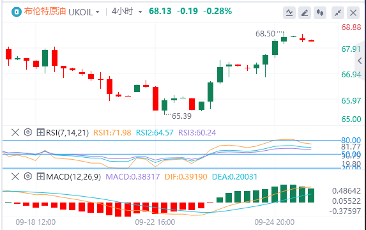Click the MACD(12,26,9) indicator label
Image resolution: width=366 pixels, height=230 pixels.
pos(73,177)
